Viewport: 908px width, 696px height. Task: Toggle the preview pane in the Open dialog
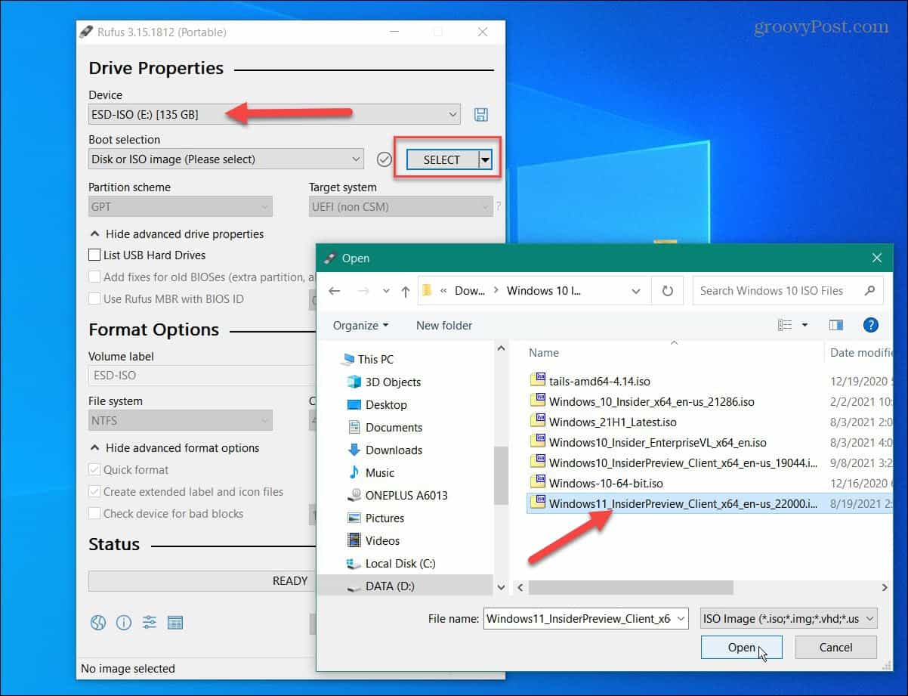point(836,325)
